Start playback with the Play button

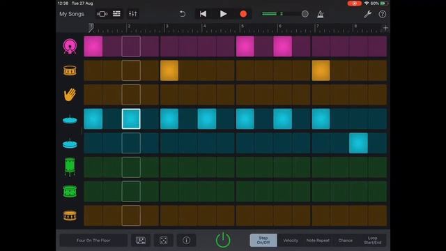223,14
